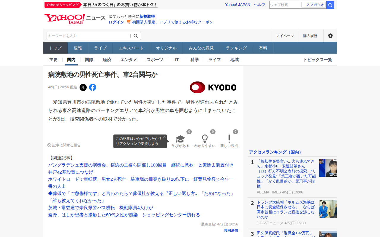Open the オリジナル navigation tab
The image size is (380, 237).
(x=166, y=48)
